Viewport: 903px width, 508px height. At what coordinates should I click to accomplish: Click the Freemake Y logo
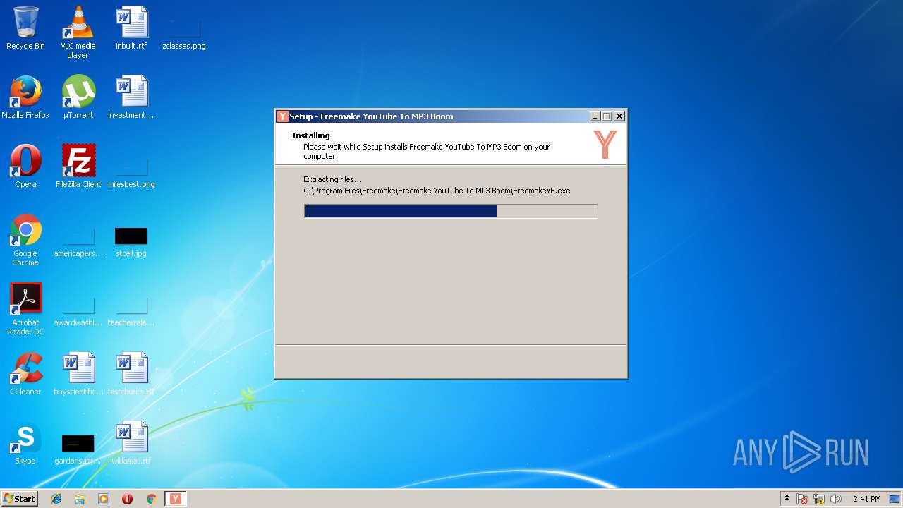pos(605,144)
